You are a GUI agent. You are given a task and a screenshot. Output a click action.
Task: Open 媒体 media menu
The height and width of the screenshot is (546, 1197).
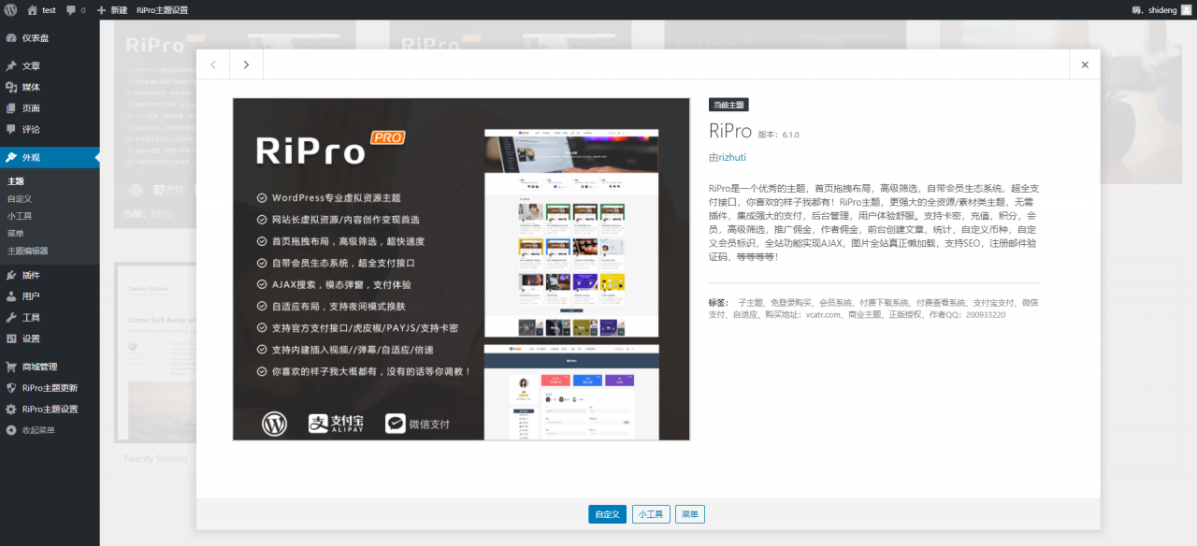[50, 87]
